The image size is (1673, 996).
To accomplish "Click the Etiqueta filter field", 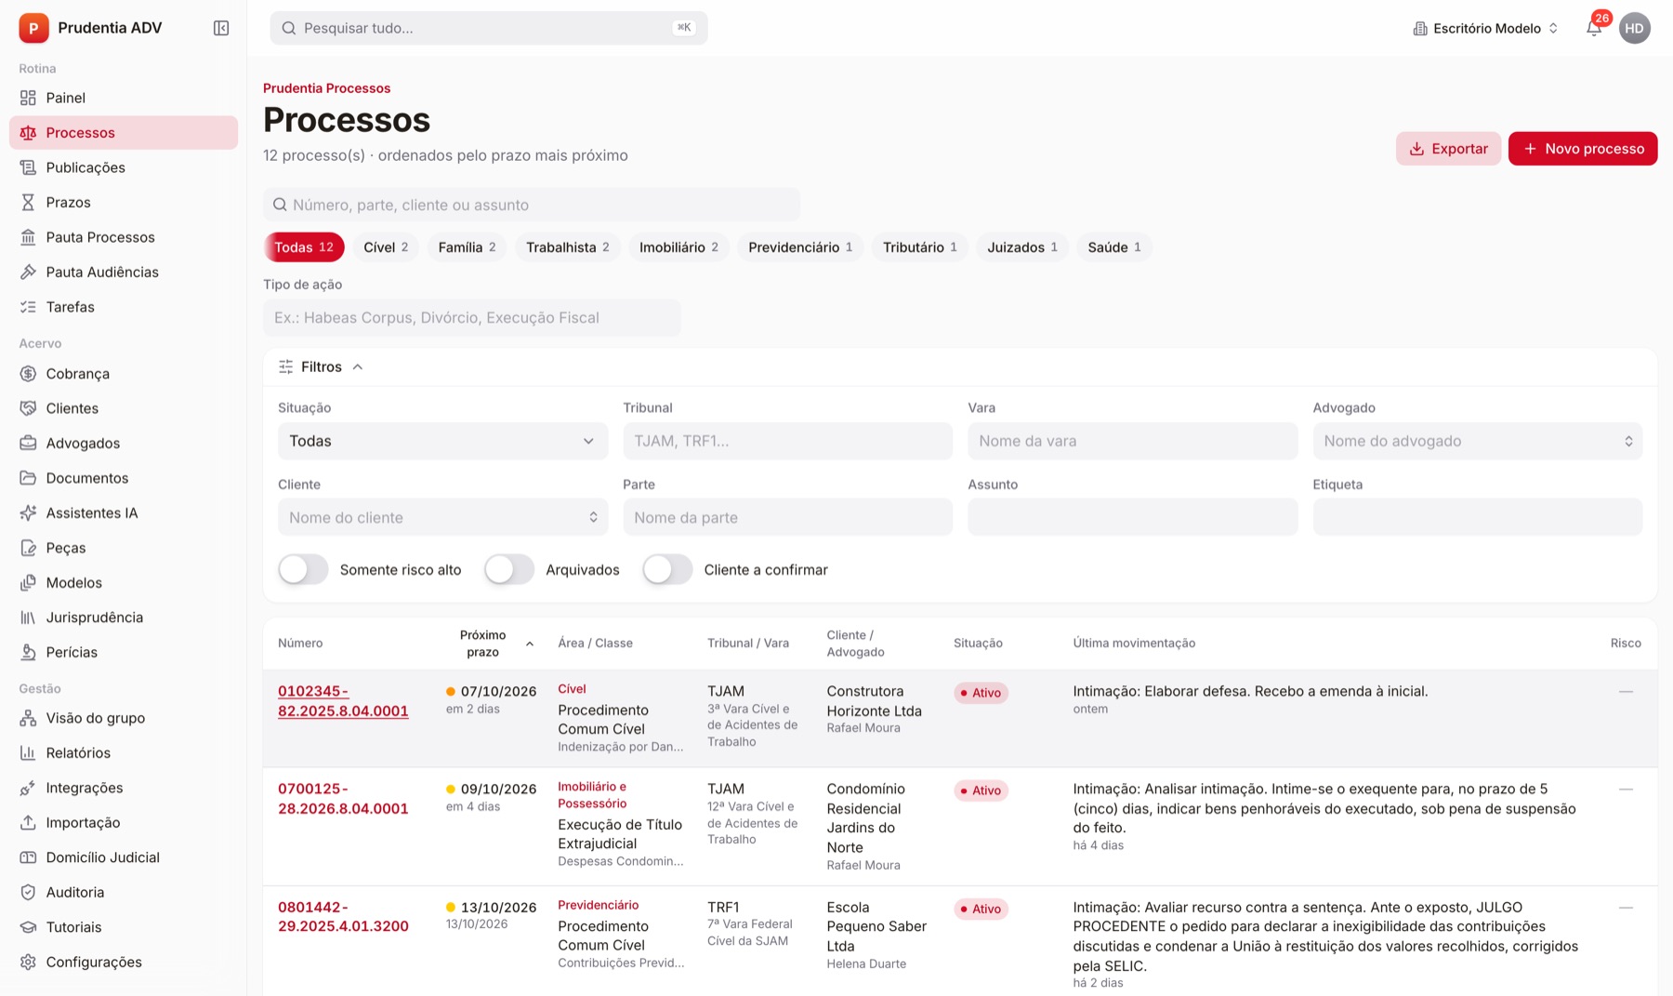I will (x=1477, y=517).
